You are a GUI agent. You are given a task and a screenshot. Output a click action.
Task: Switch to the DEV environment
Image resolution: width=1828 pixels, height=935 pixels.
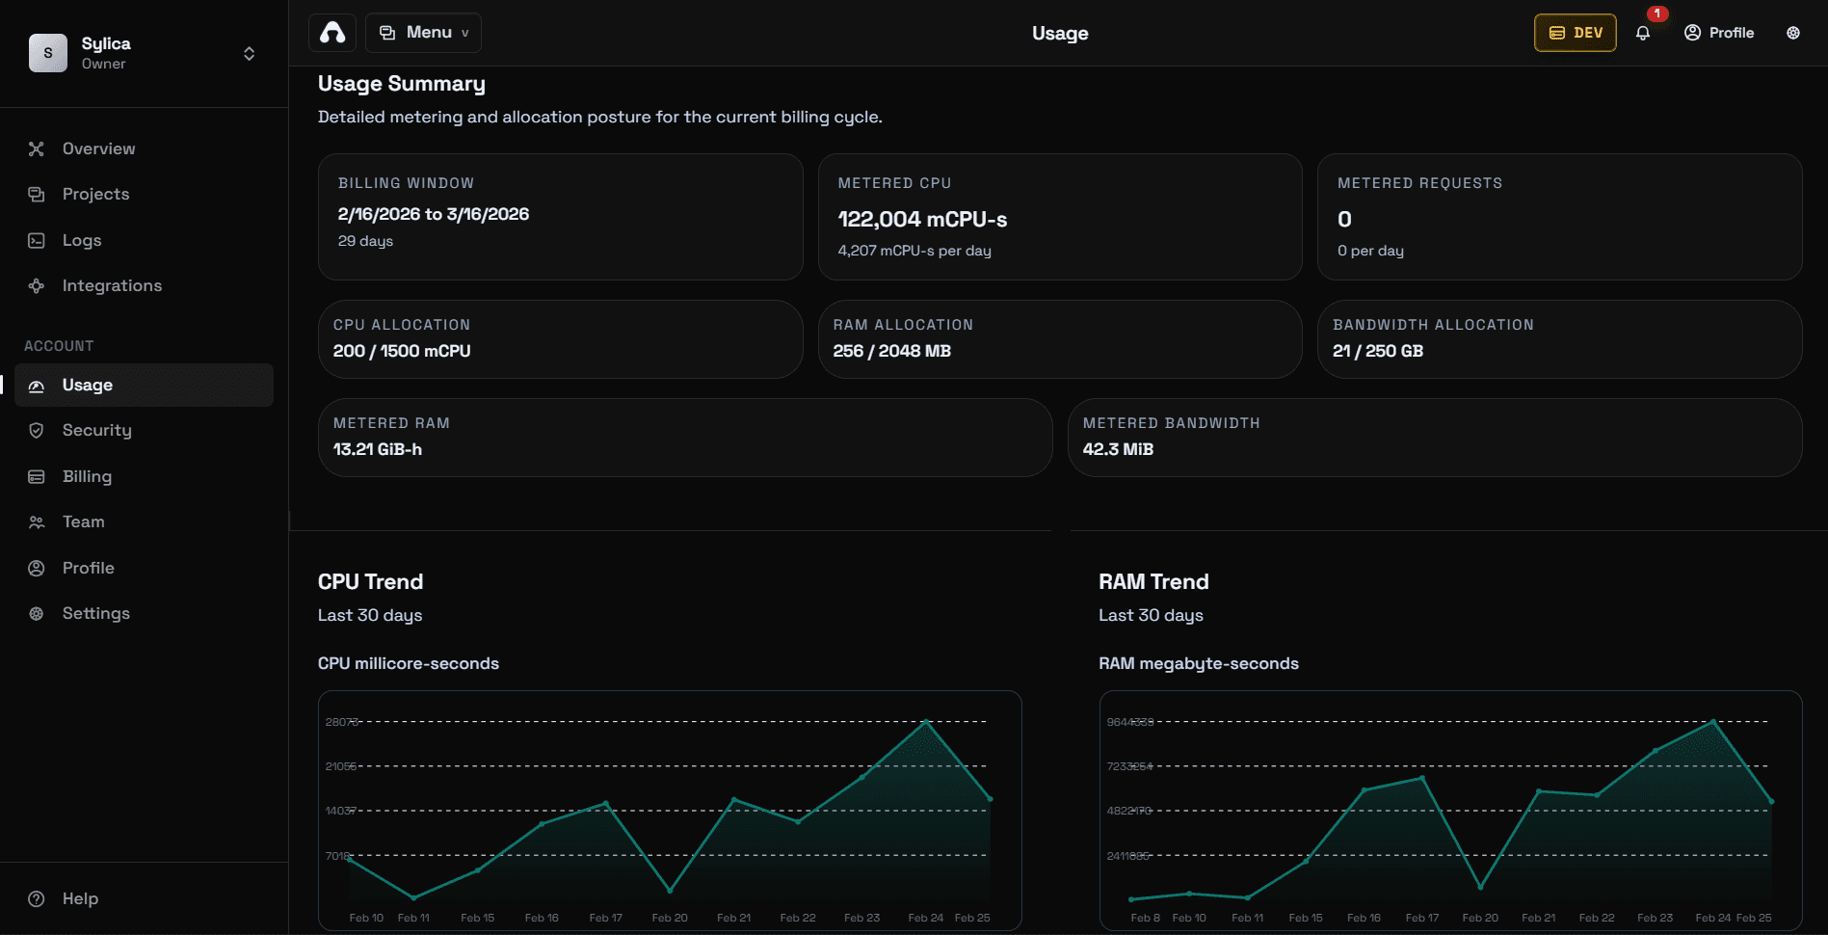coord(1575,32)
